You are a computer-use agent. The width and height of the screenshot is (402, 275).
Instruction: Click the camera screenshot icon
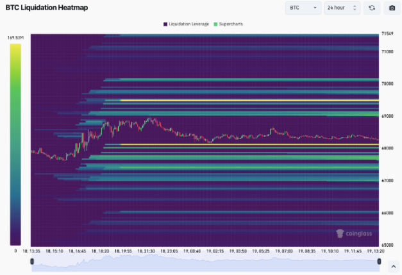[392, 8]
